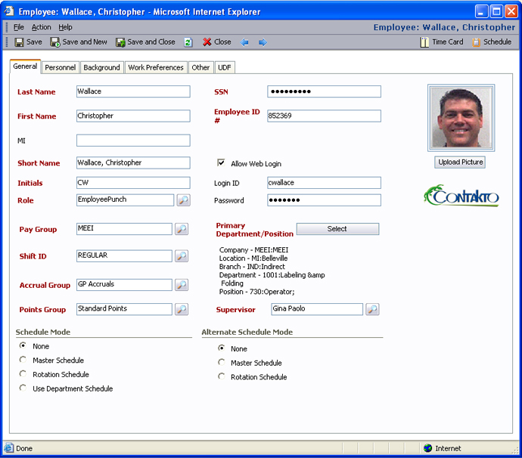Viewport: 522px width, 458px height.
Task: Switch to the Work Preferences tab
Action: click(x=156, y=67)
